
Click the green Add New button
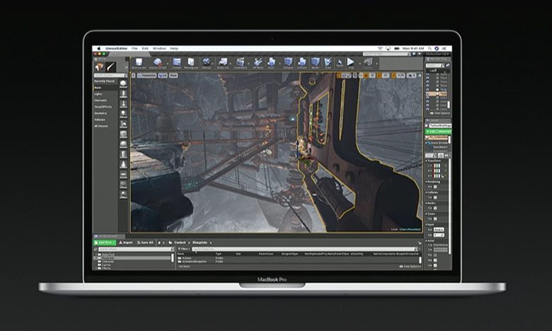105,243
